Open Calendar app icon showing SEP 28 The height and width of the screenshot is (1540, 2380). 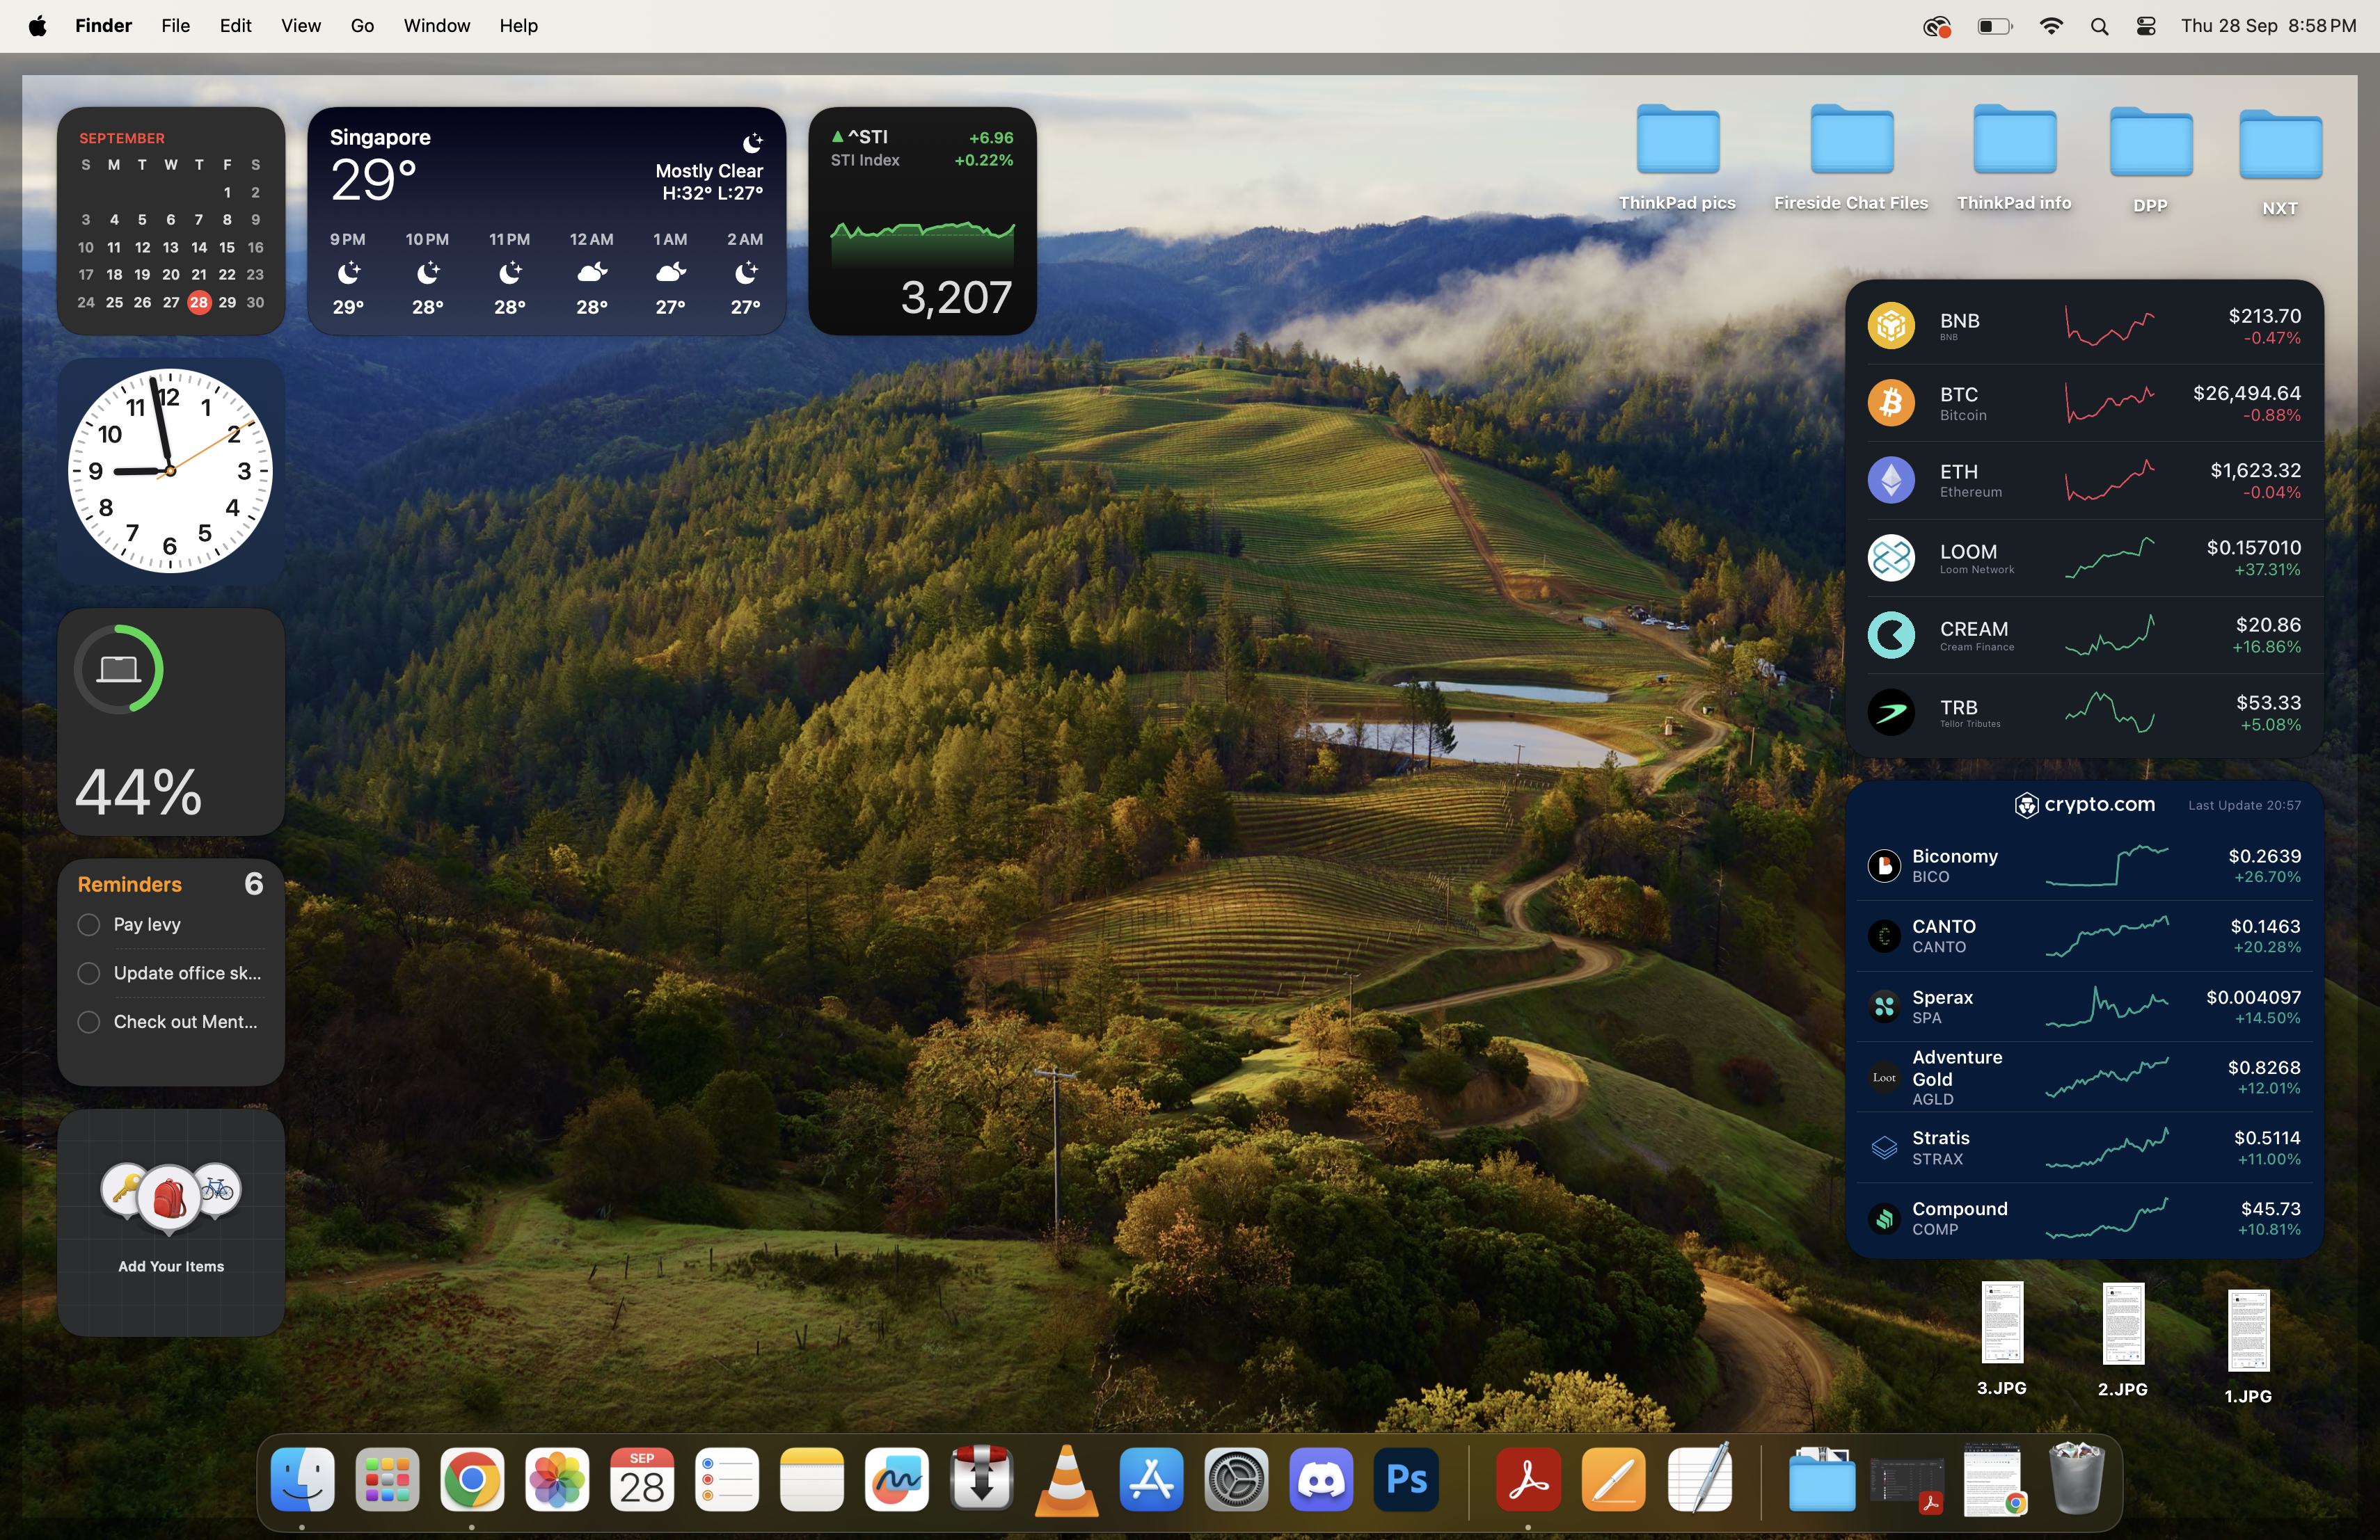click(642, 1479)
